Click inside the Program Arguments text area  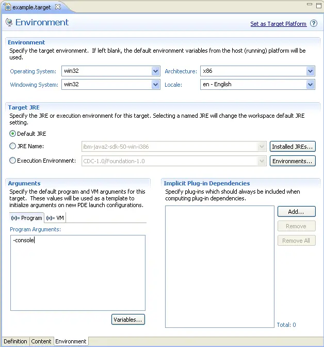tap(77, 273)
